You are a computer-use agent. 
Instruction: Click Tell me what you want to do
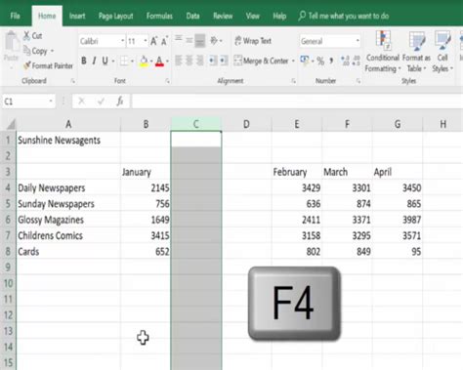coord(344,16)
